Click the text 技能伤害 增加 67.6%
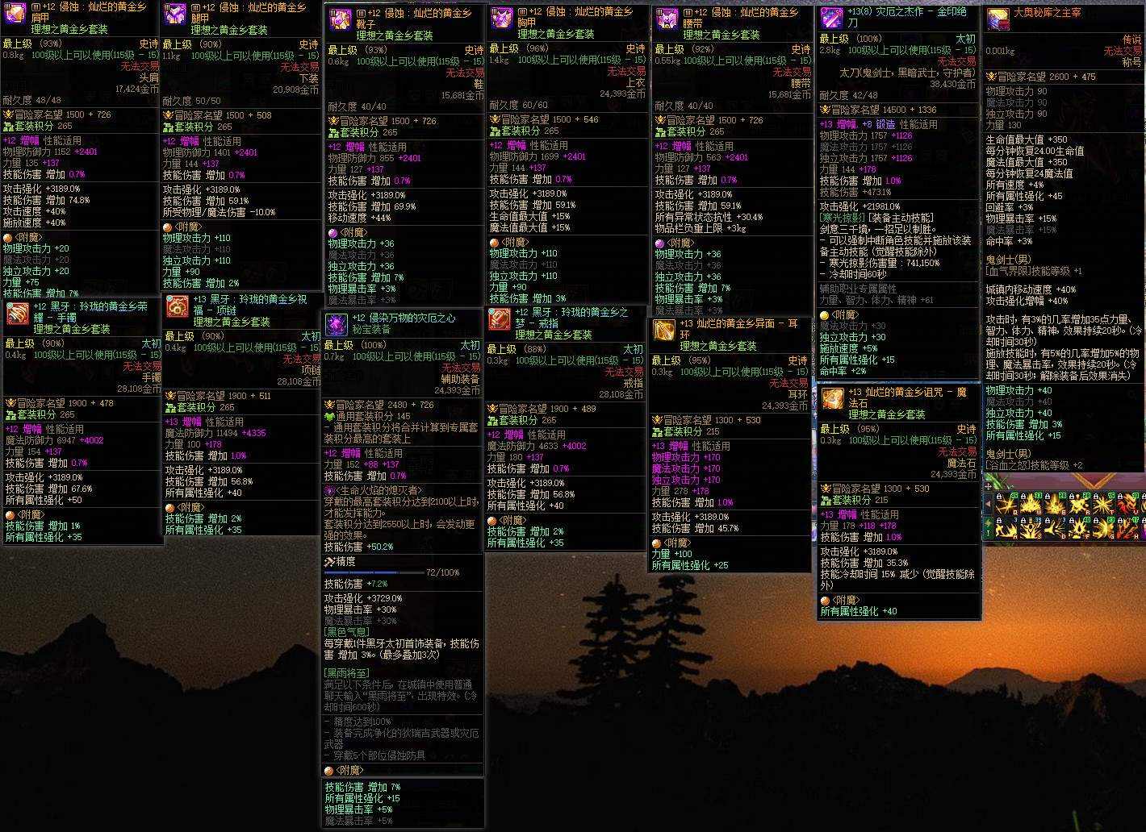Viewport: 1146px width, 832px height. (x=49, y=489)
